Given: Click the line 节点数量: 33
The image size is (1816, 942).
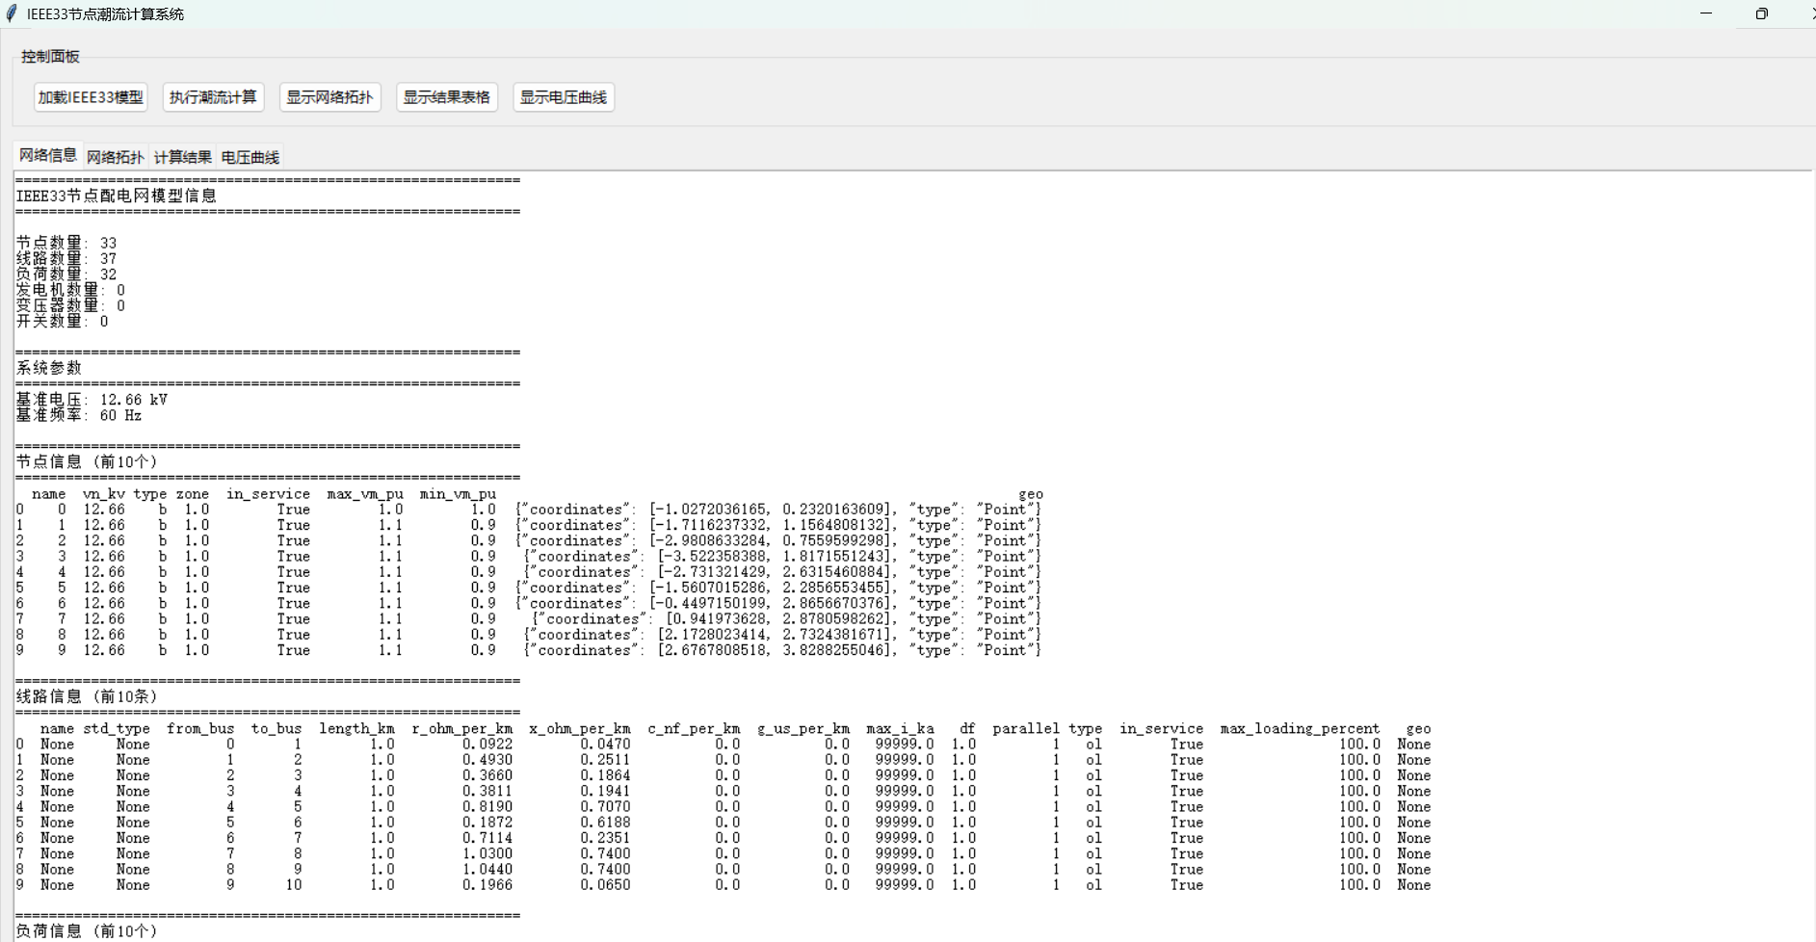Looking at the screenshot, I should click(x=66, y=244).
